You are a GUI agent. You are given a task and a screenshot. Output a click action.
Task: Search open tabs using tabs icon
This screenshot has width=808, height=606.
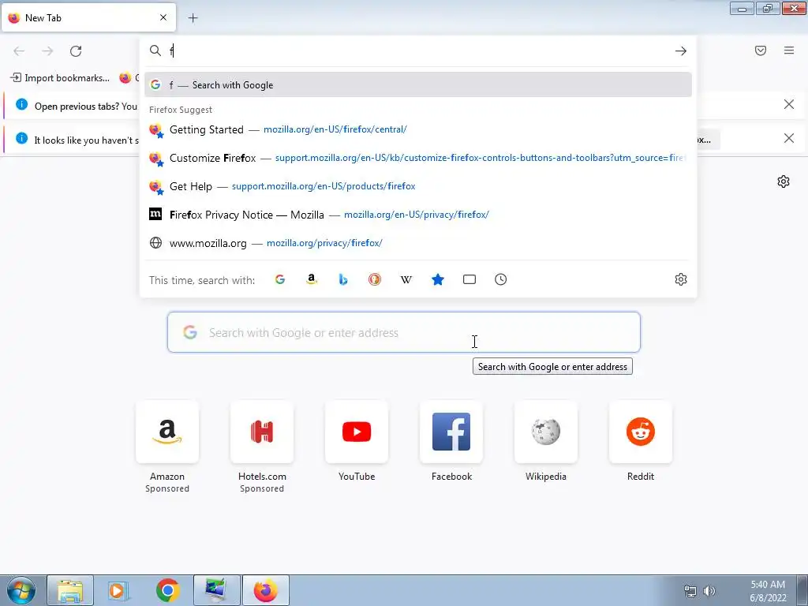point(469,279)
